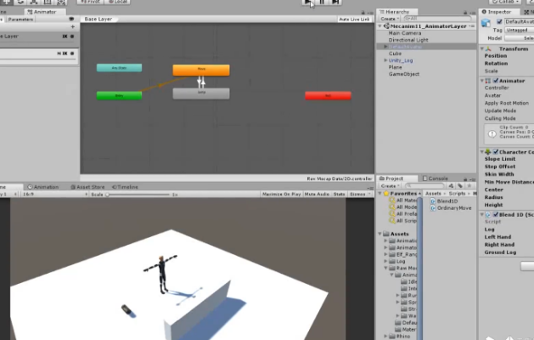Screen dimensions: 534x340
Task: Toggle Stats in Game view
Action: coord(340,194)
